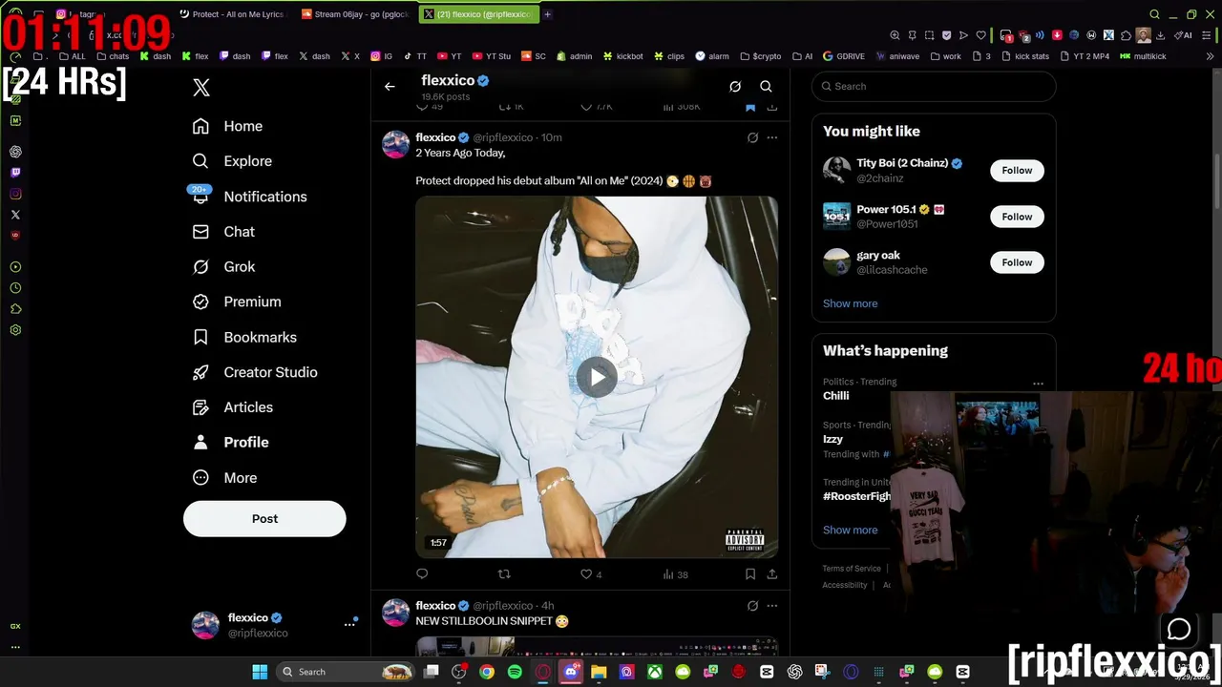Open X panel in the Opera GX sidebar

[x=15, y=215]
